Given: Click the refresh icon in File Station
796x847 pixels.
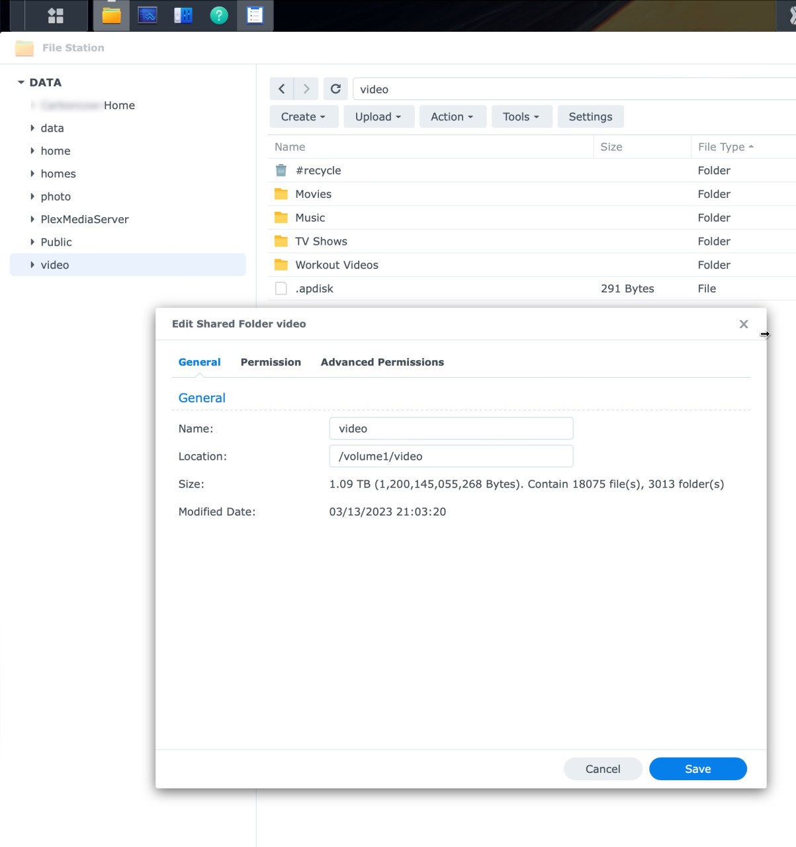Looking at the screenshot, I should (335, 88).
